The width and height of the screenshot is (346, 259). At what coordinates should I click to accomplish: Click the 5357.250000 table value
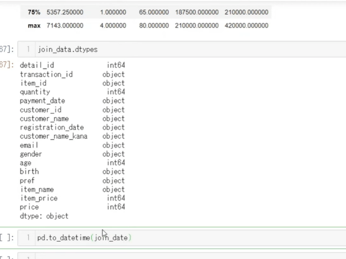pos(65,12)
